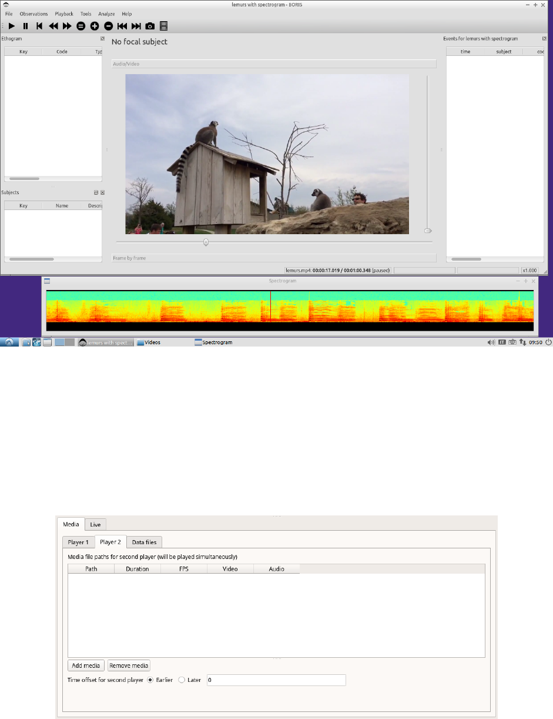Viewport: 553px width, 719px height.
Task: Open the network status tray icon
Action: click(x=522, y=342)
